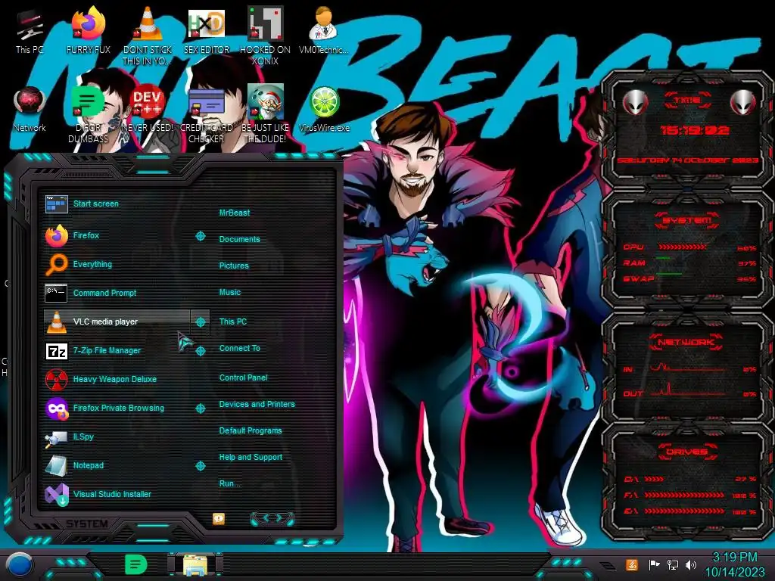Click the orange icon at start menu bottom
Viewport: 775px width, 581px height.
tap(219, 518)
